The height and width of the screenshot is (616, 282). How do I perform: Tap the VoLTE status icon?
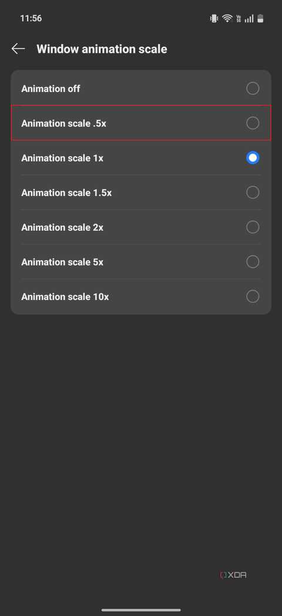tap(239, 18)
